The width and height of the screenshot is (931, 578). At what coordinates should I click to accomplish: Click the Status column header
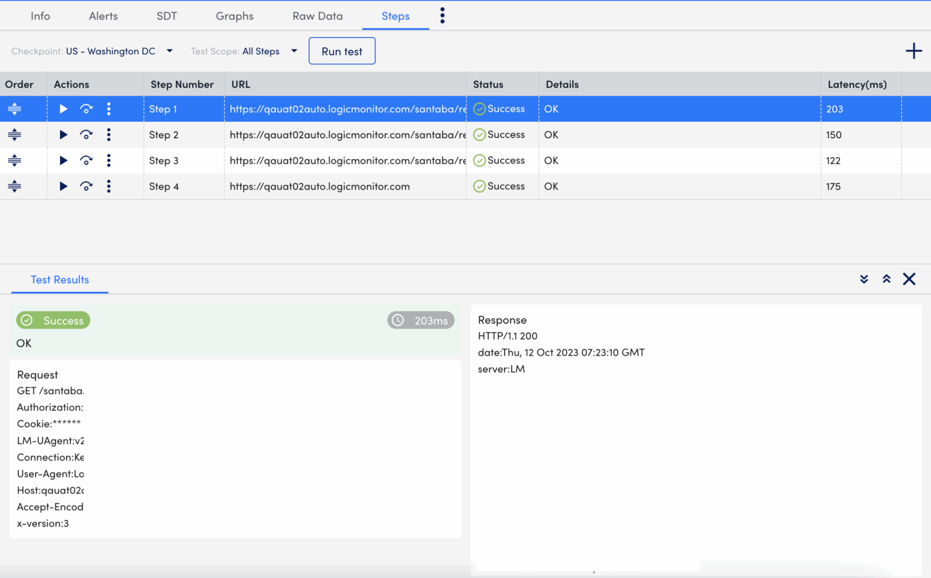488,84
